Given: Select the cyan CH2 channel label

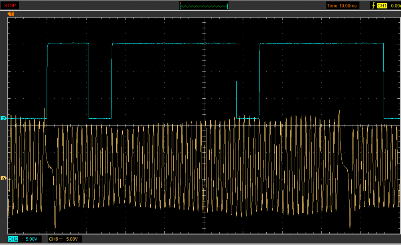Looking at the screenshot, I should point(13,239).
